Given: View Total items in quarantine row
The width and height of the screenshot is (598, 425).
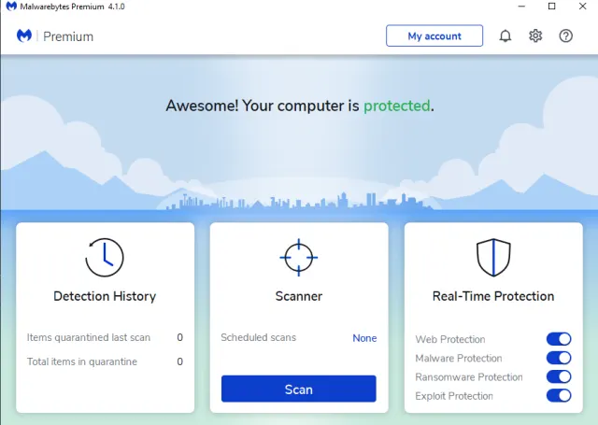Looking at the screenshot, I should coord(105,361).
